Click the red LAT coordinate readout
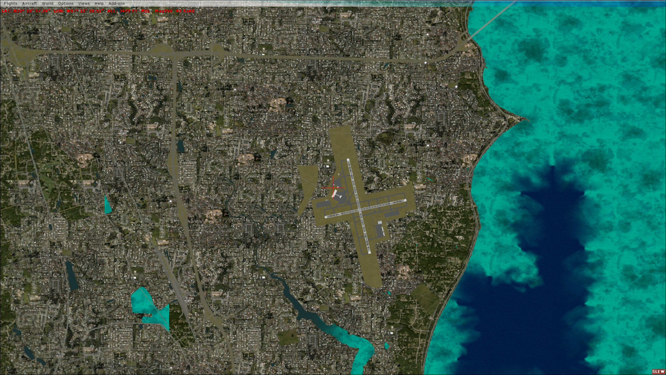The height and width of the screenshot is (375, 666). (x=26, y=11)
